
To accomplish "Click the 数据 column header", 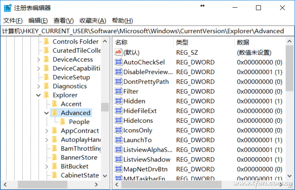I will [x=260, y=42].
